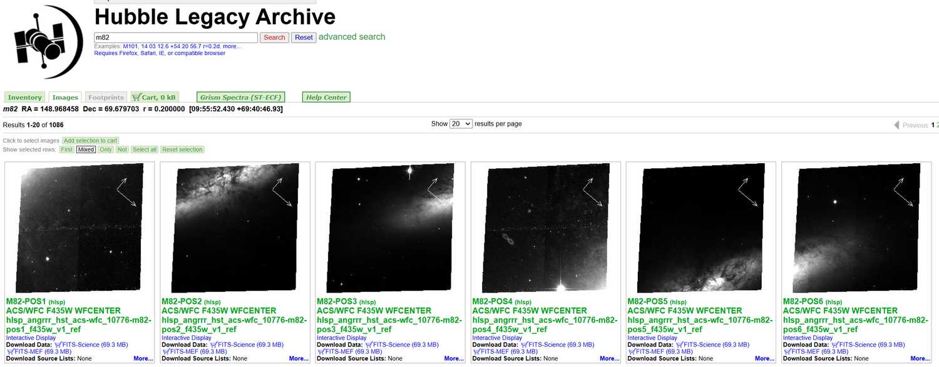Open Interactive Display for M82-POS3
Screen dimensions: 939x367
(x=342, y=338)
